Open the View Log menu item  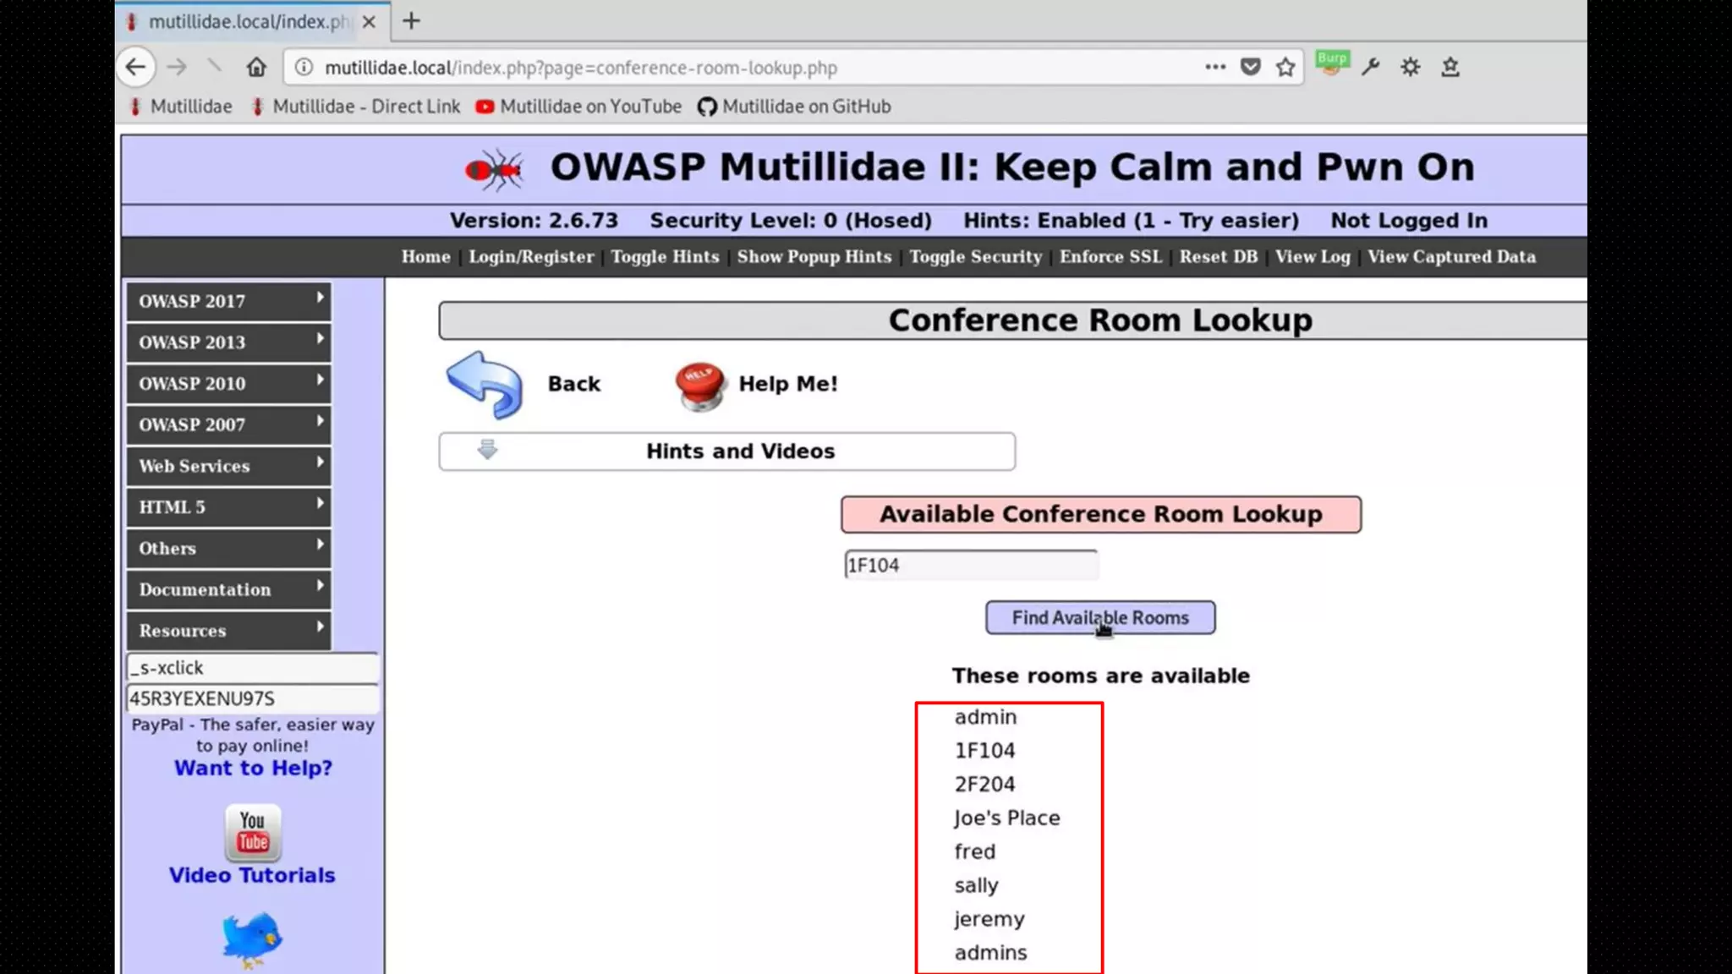(x=1313, y=257)
